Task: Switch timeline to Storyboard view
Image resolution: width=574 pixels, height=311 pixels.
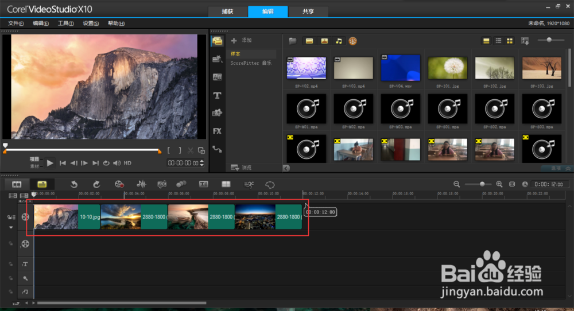Action: [x=17, y=184]
